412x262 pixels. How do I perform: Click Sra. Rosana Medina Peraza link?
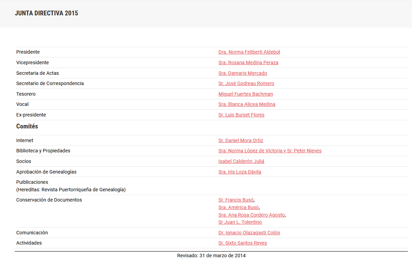(248, 63)
